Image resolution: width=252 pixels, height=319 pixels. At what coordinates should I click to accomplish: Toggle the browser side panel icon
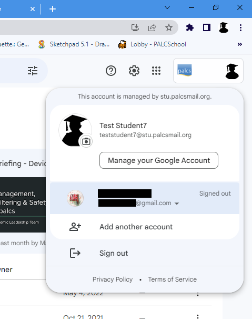(x=207, y=27)
